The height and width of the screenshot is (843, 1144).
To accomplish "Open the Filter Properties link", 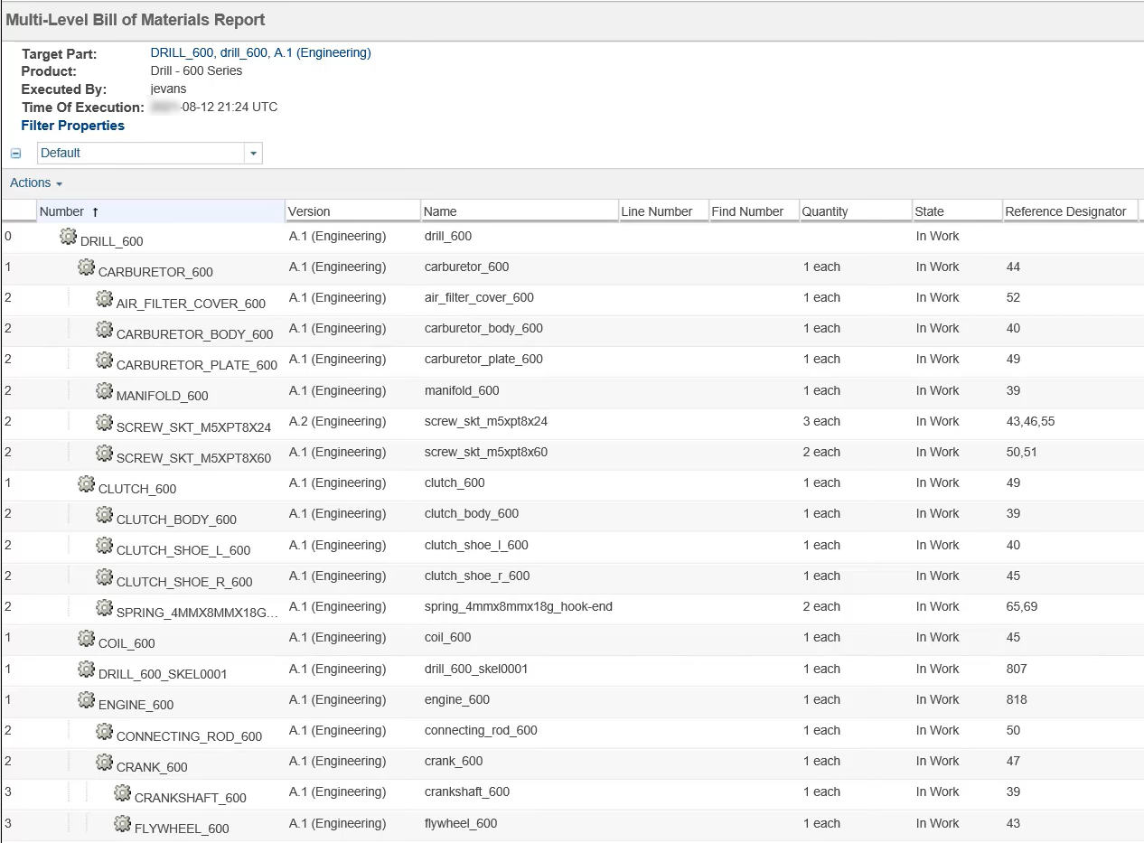I will coord(73,126).
